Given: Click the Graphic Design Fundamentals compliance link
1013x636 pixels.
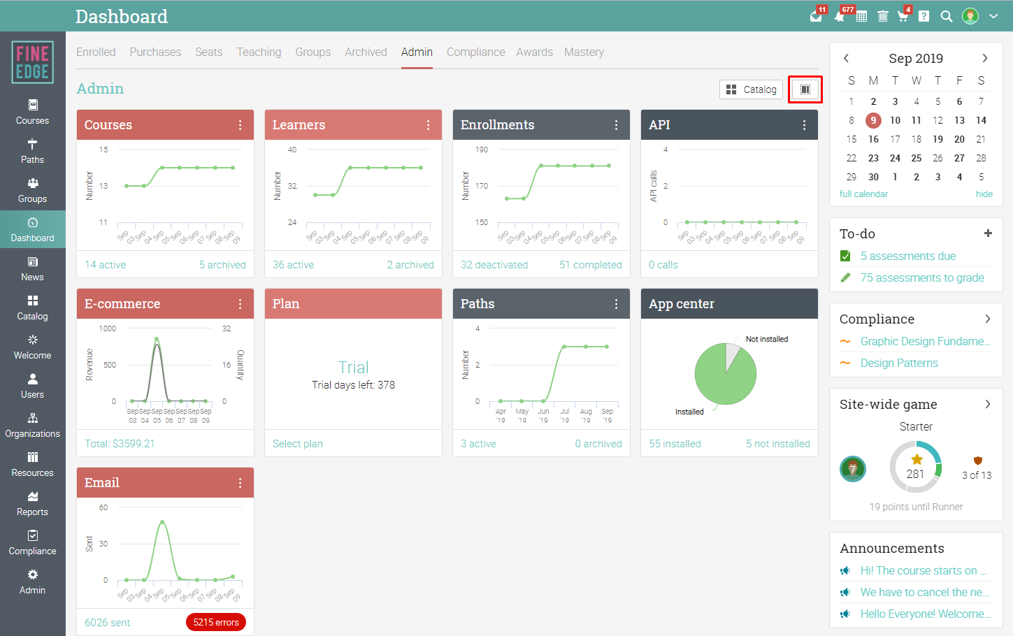Looking at the screenshot, I should (x=926, y=341).
